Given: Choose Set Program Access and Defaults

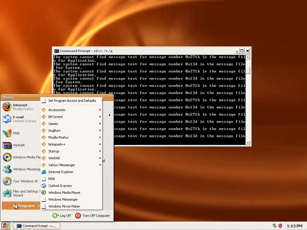Looking at the screenshot, I should (x=71, y=101).
